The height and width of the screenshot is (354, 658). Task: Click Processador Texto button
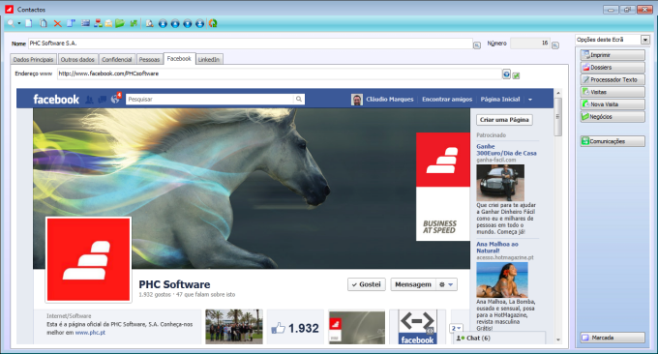[x=613, y=79]
